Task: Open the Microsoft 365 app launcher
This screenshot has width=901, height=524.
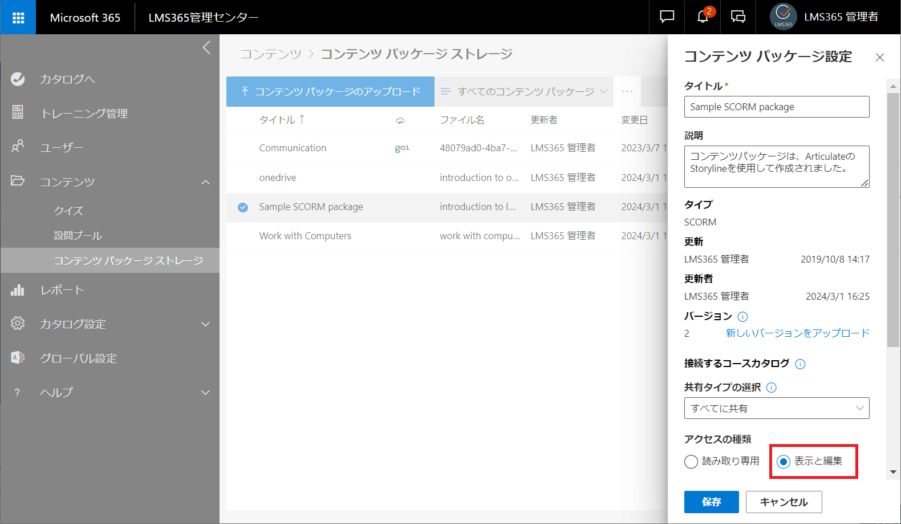Action: 18,18
